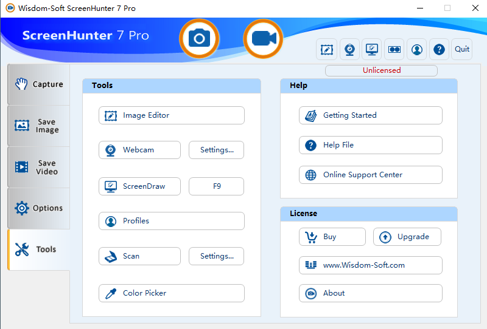Switch to the Capture tab
Viewport: 487px width, 329px height.
coord(39,84)
